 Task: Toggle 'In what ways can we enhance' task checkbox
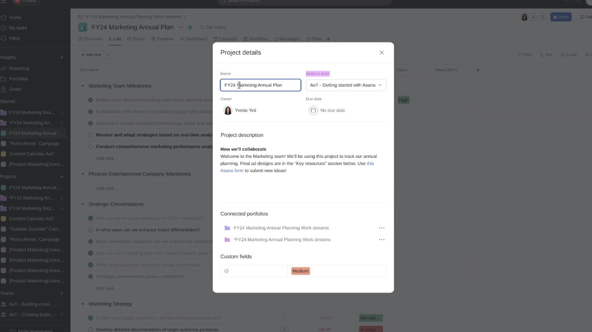pos(90,230)
